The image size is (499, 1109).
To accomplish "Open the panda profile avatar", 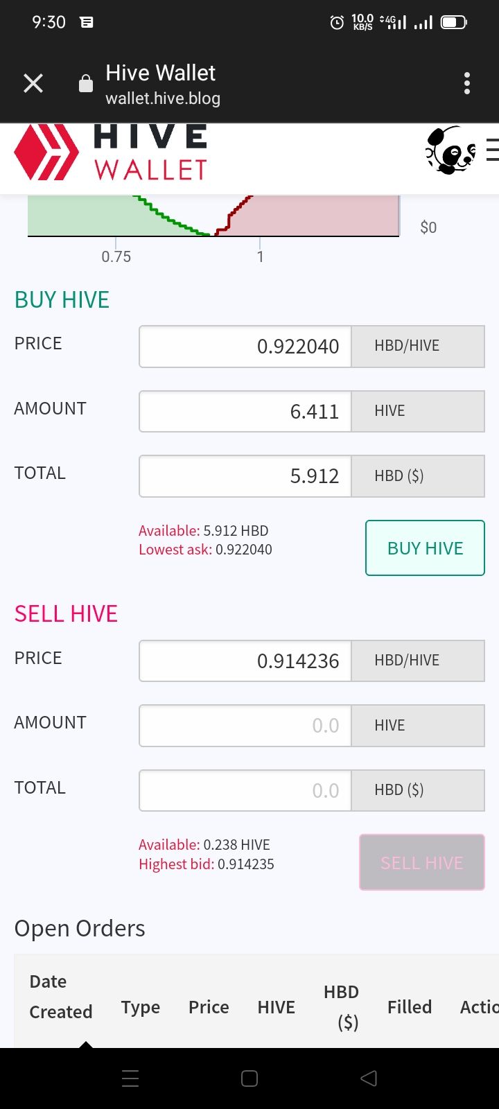I will point(450,150).
